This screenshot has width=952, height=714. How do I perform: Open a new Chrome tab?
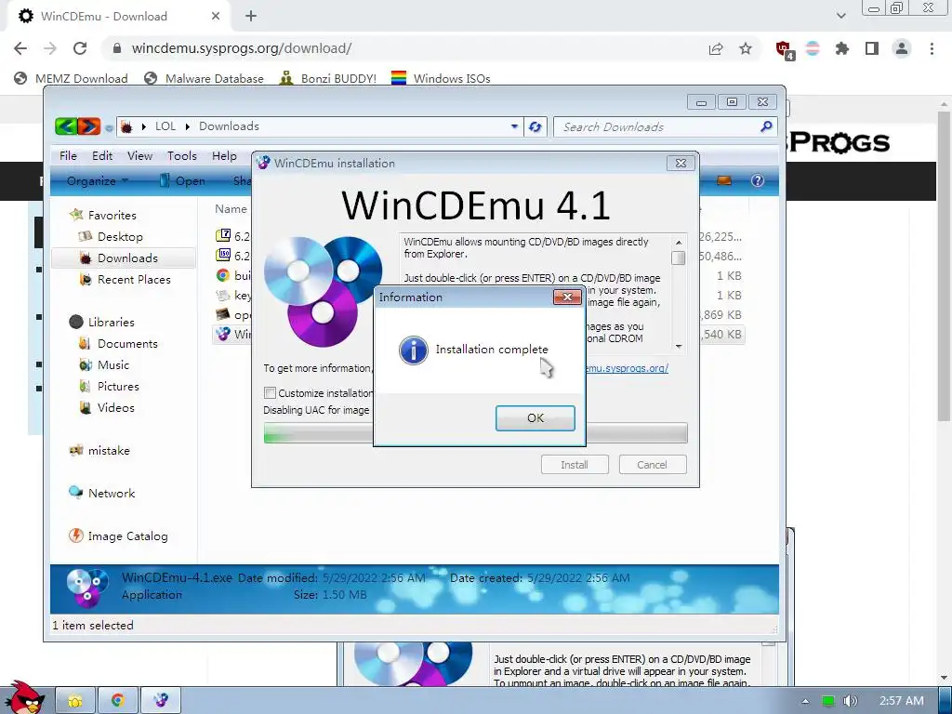point(251,17)
